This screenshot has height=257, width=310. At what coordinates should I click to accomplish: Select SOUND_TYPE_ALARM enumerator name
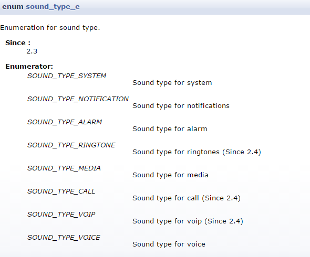[x=65, y=122]
